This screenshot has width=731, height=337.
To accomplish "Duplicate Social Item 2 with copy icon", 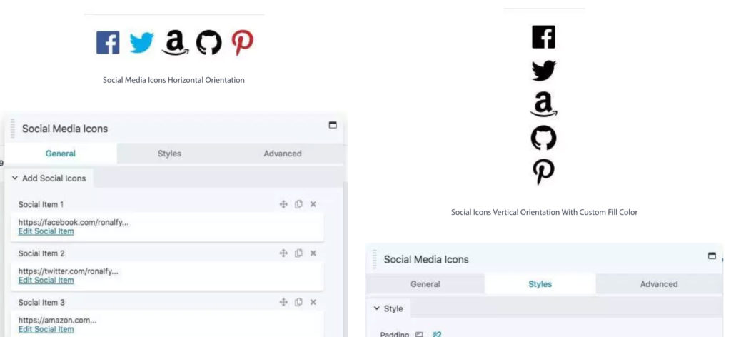I will [x=298, y=253].
